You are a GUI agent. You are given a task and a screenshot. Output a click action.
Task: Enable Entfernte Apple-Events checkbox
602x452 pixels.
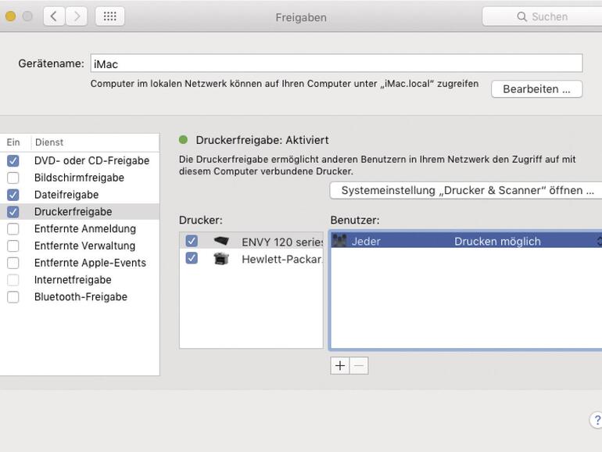(x=13, y=263)
